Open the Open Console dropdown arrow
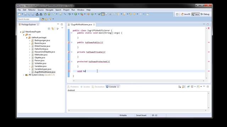This screenshot has height=127, width=227. tap(201, 86)
